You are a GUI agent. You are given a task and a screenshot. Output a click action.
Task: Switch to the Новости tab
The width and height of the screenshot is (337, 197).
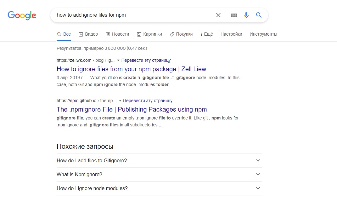point(117,34)
